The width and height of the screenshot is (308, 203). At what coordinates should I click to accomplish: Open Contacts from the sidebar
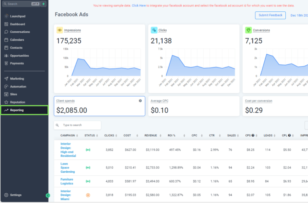click(x=16, y=47)
